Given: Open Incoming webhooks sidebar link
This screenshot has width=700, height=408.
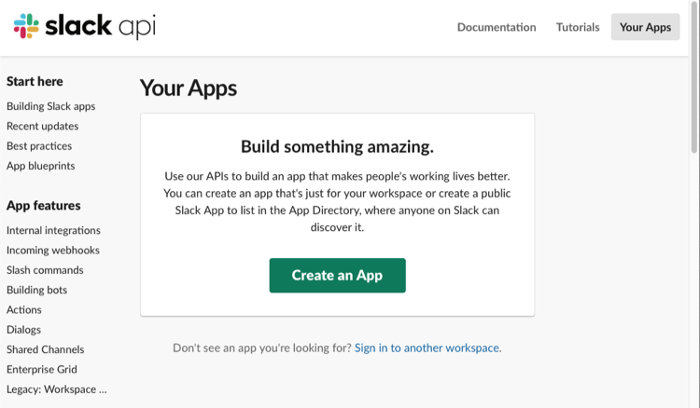Looking at the screenshot, I should click(x=53, y=251).
